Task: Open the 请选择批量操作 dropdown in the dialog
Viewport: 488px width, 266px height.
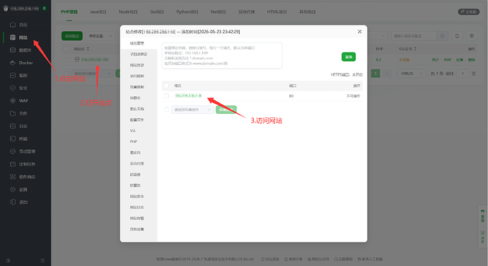Action: pos(192,110)
